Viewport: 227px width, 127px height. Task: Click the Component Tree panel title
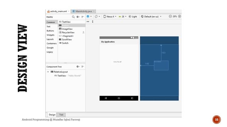pyautogui.click(x=54, y=67)
